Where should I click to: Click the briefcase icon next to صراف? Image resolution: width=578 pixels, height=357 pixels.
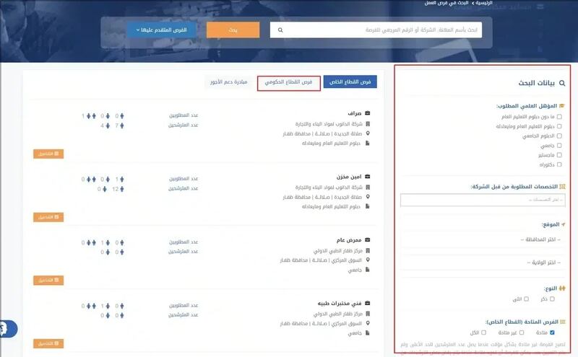pos(367,113)
